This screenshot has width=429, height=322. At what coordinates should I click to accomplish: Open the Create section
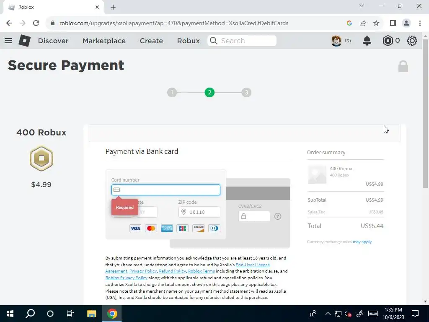(x=151, y=41)
